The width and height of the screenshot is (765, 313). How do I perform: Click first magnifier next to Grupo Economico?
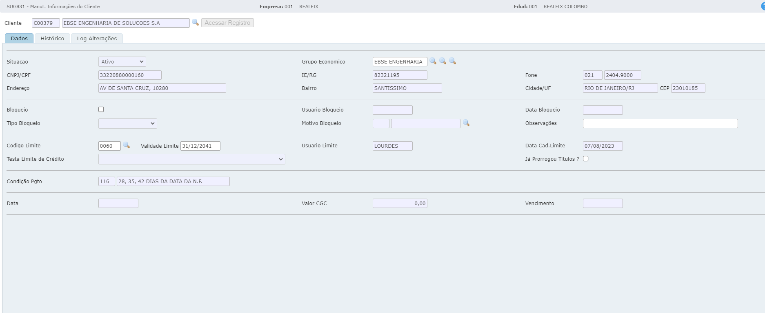click(433, 61)
